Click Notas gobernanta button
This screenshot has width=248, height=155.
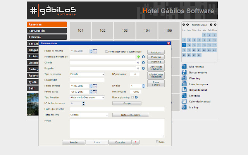[x=131, y=115]
